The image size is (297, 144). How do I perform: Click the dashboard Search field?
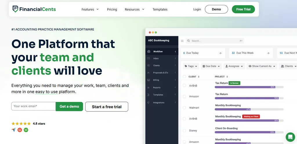point(215,41)
